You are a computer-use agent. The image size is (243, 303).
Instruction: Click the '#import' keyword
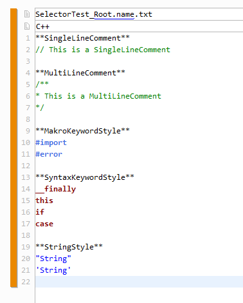pos(51,142)
